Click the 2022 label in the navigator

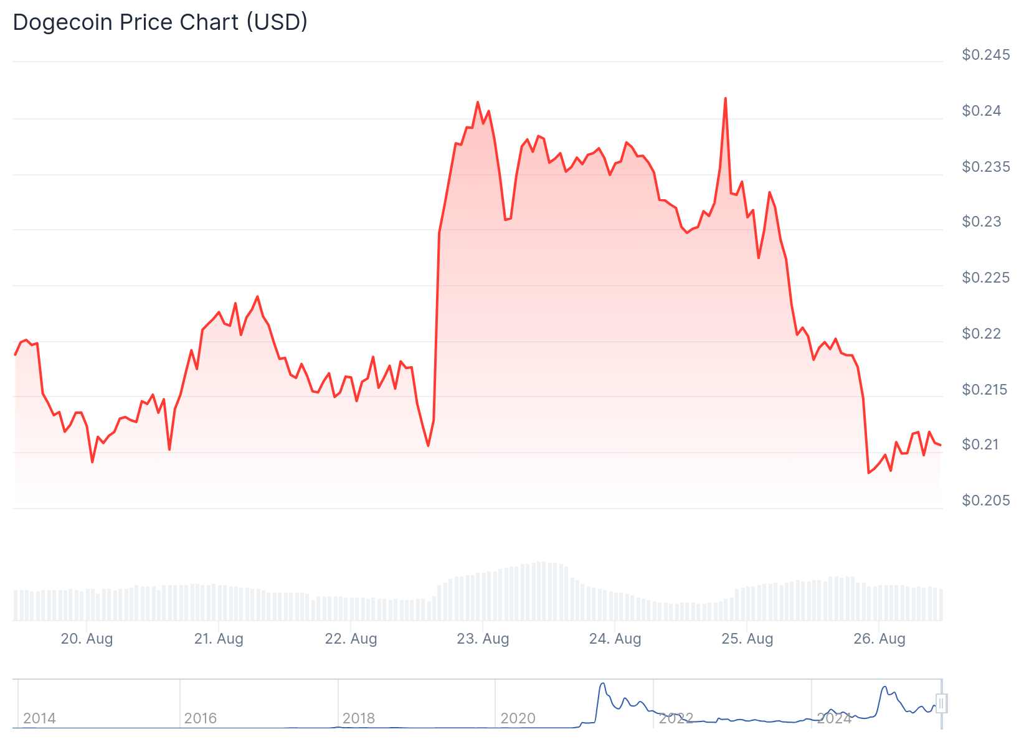click(676, 718)
